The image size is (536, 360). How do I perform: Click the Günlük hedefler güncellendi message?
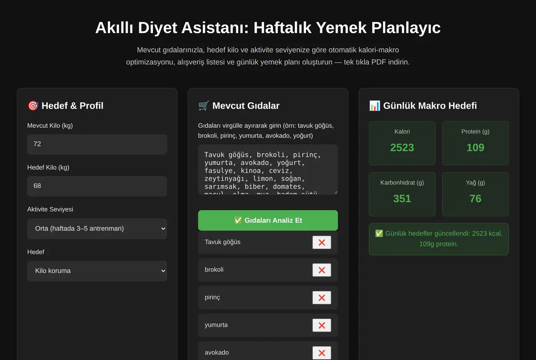(439, 239)
